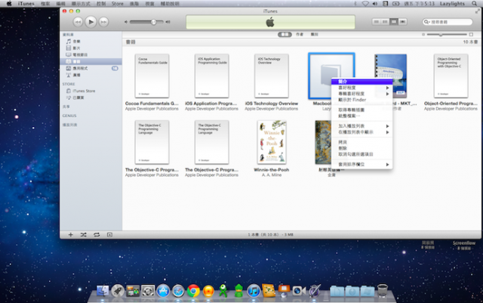
Task: Open the 顯示方式 (View) menu
Action: coord(81,4)
